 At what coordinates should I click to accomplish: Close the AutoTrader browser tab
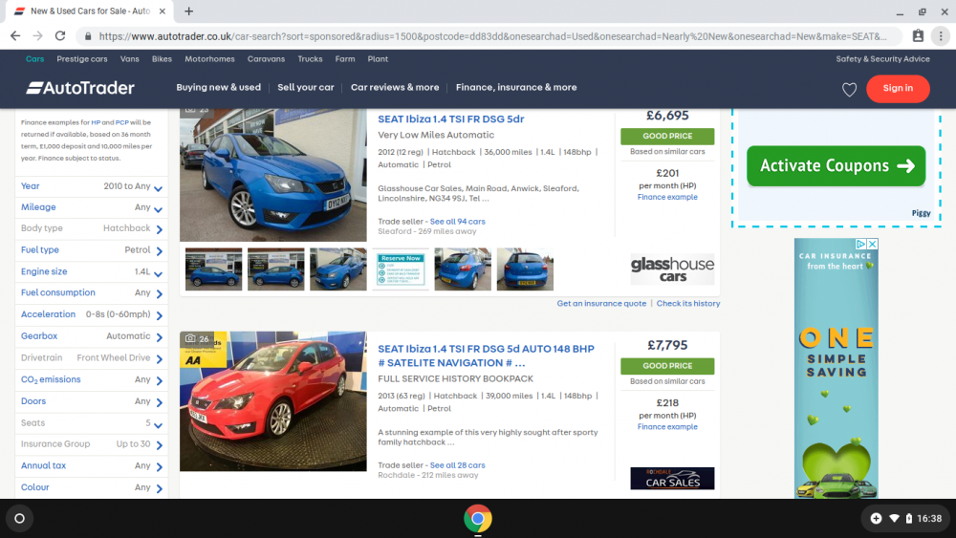(163, 11)
